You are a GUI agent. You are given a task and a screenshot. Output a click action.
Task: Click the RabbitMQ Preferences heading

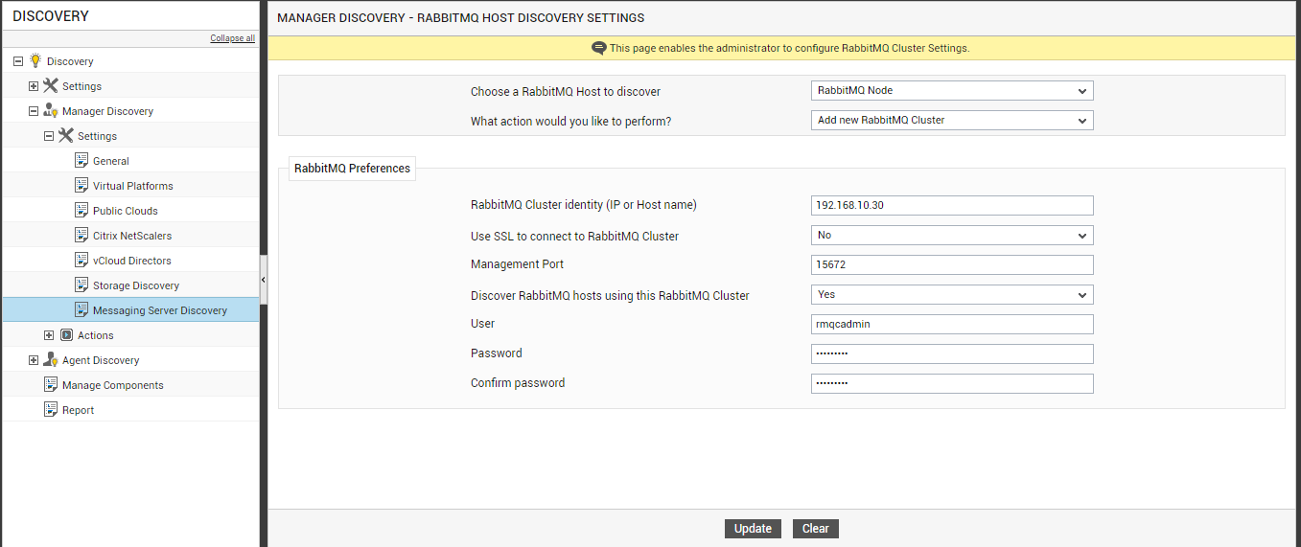point(352,168)
